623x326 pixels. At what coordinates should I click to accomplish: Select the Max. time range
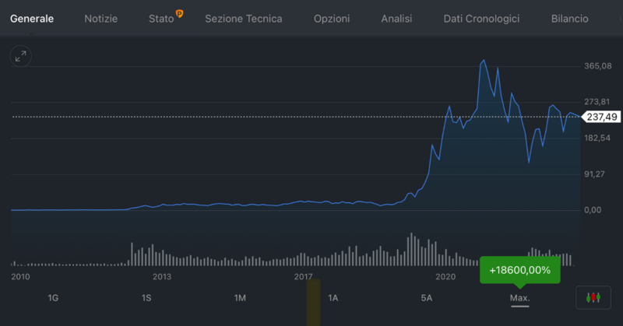(x=519, y=298)
